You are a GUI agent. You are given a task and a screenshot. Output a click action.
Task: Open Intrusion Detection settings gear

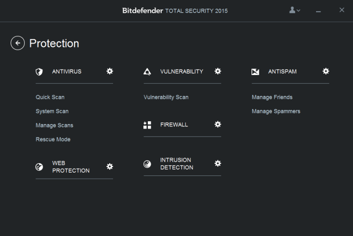218,163
